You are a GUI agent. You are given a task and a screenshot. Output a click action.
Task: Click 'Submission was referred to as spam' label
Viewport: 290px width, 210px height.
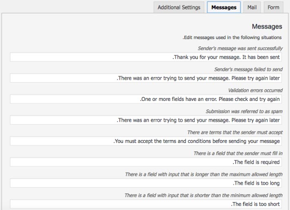(244, 112)
